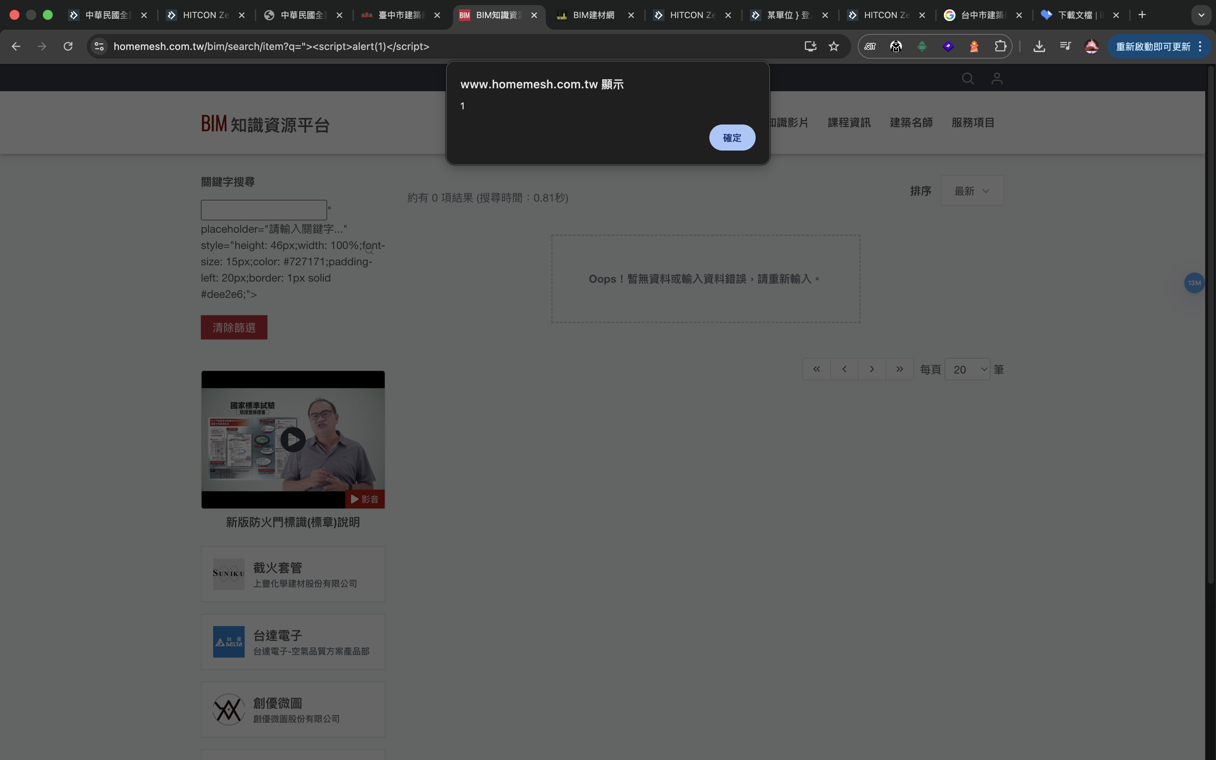Open the 台達電子 company card

(x=293, y=641)
